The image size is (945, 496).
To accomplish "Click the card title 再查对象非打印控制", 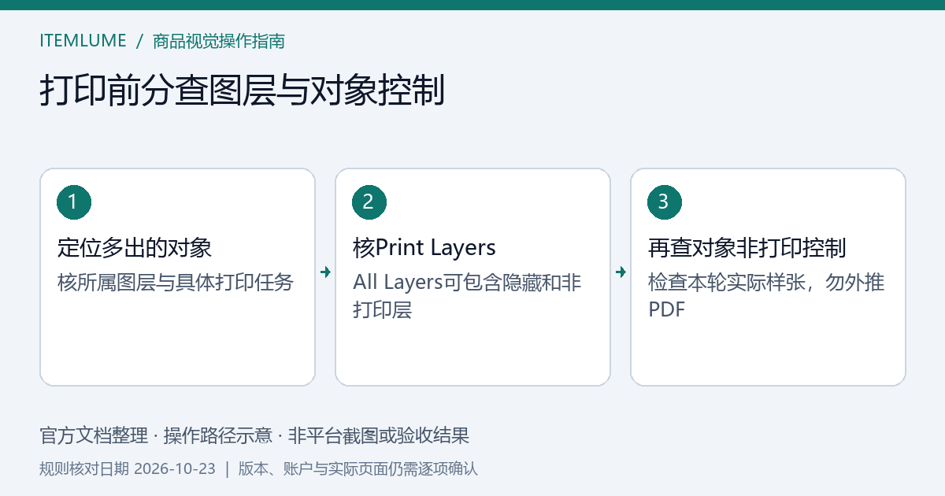I will 747,248.
